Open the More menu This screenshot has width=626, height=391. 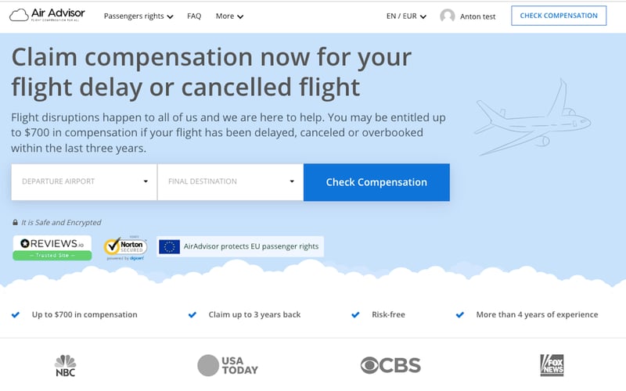click(x=229, y=16)
